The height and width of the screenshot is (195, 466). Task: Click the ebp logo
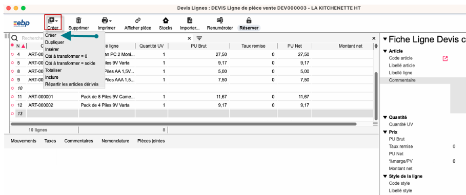[x=22, y=24]
